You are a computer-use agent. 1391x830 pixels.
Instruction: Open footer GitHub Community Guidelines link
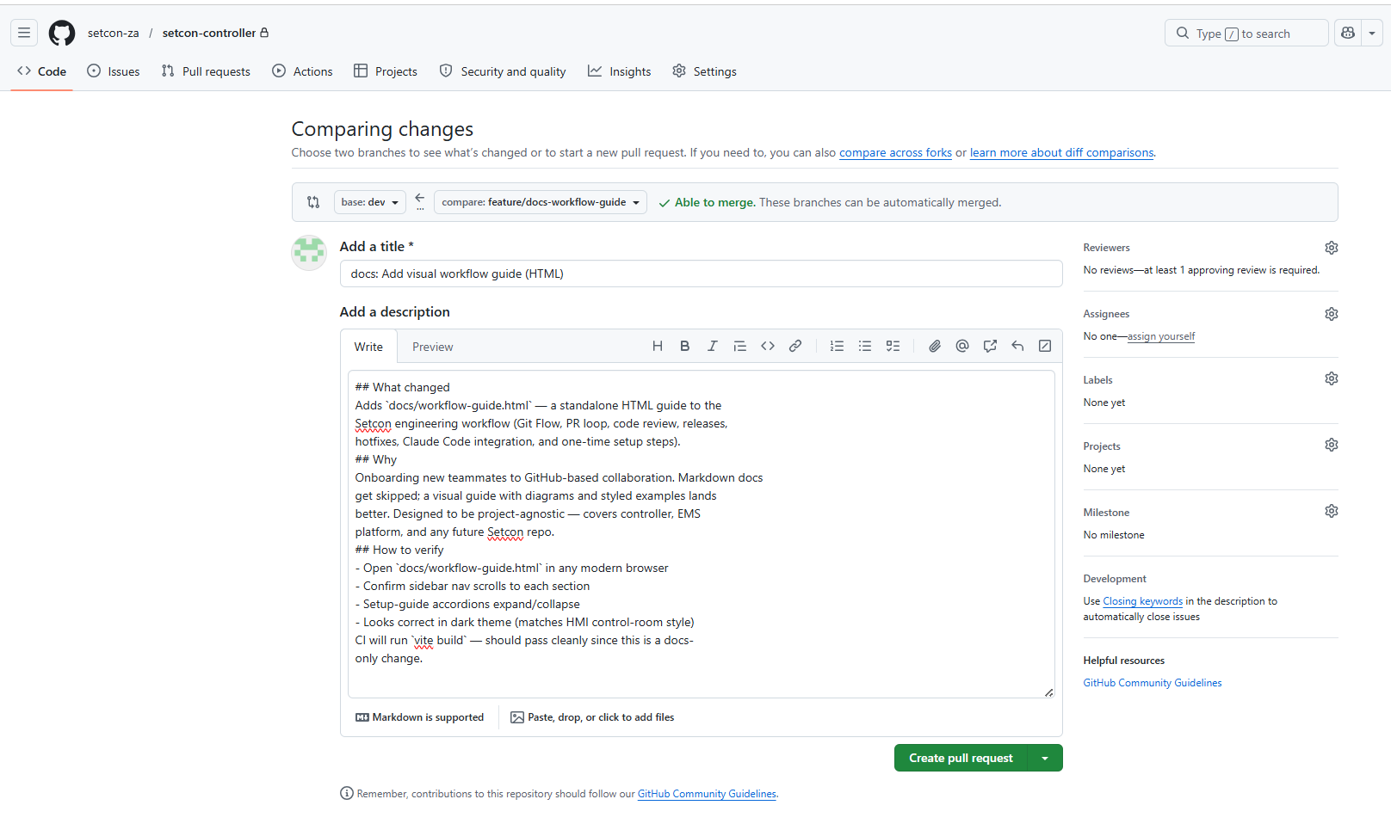tap(707, 794)
